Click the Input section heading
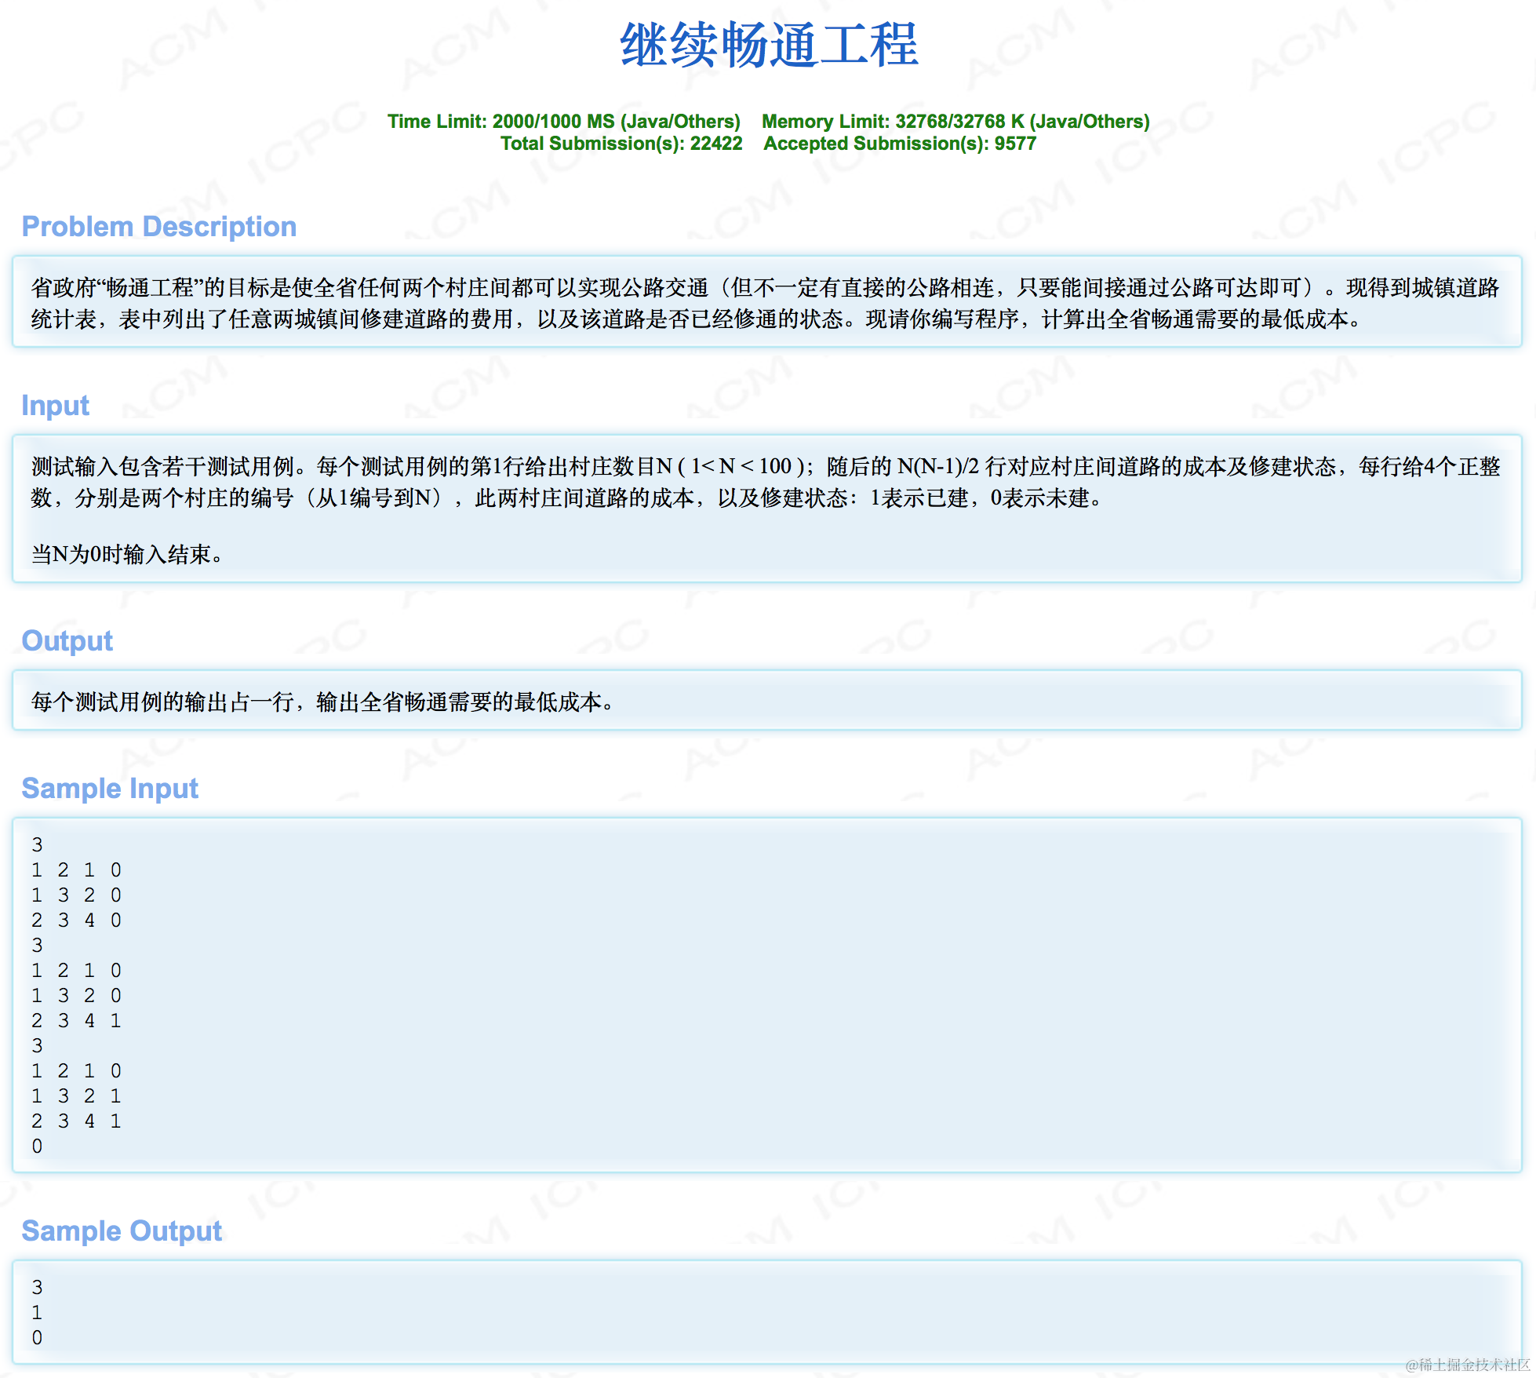1536x1378 pixels. (55, 406)
